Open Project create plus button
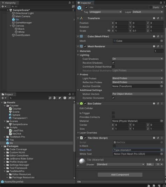The image size is (166, 187). pos(4,98)
